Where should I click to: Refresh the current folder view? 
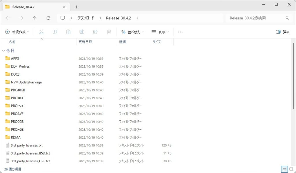(x=48, y=18)
